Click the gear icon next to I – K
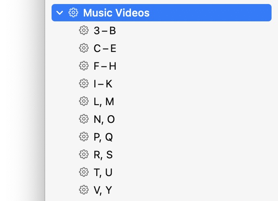 tap(83, 84)
